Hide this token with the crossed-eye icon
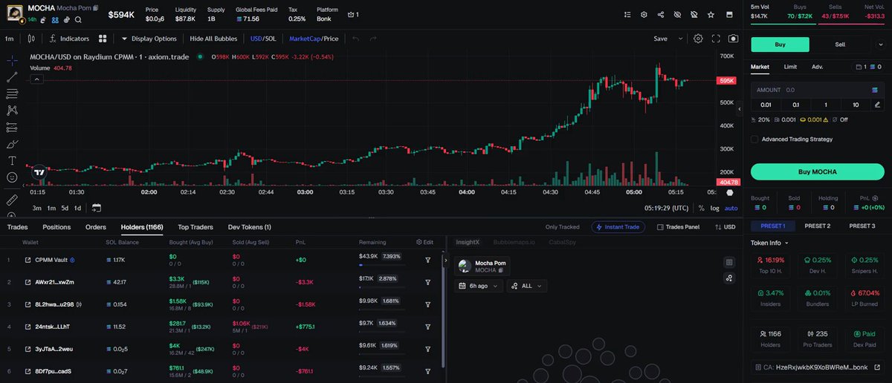The width and height of the screenshot is (892, 383). click(x=677, y=14)
